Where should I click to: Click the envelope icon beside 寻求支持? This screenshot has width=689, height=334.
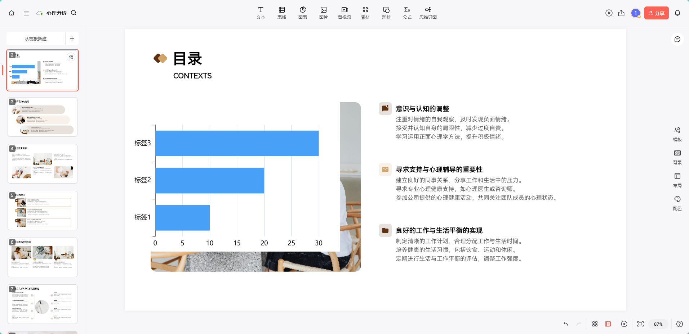[x=385, y=170]
